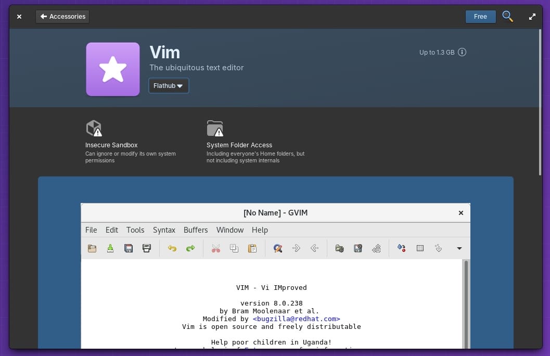Redo an edit with the green forward arrow

[190, 248]
